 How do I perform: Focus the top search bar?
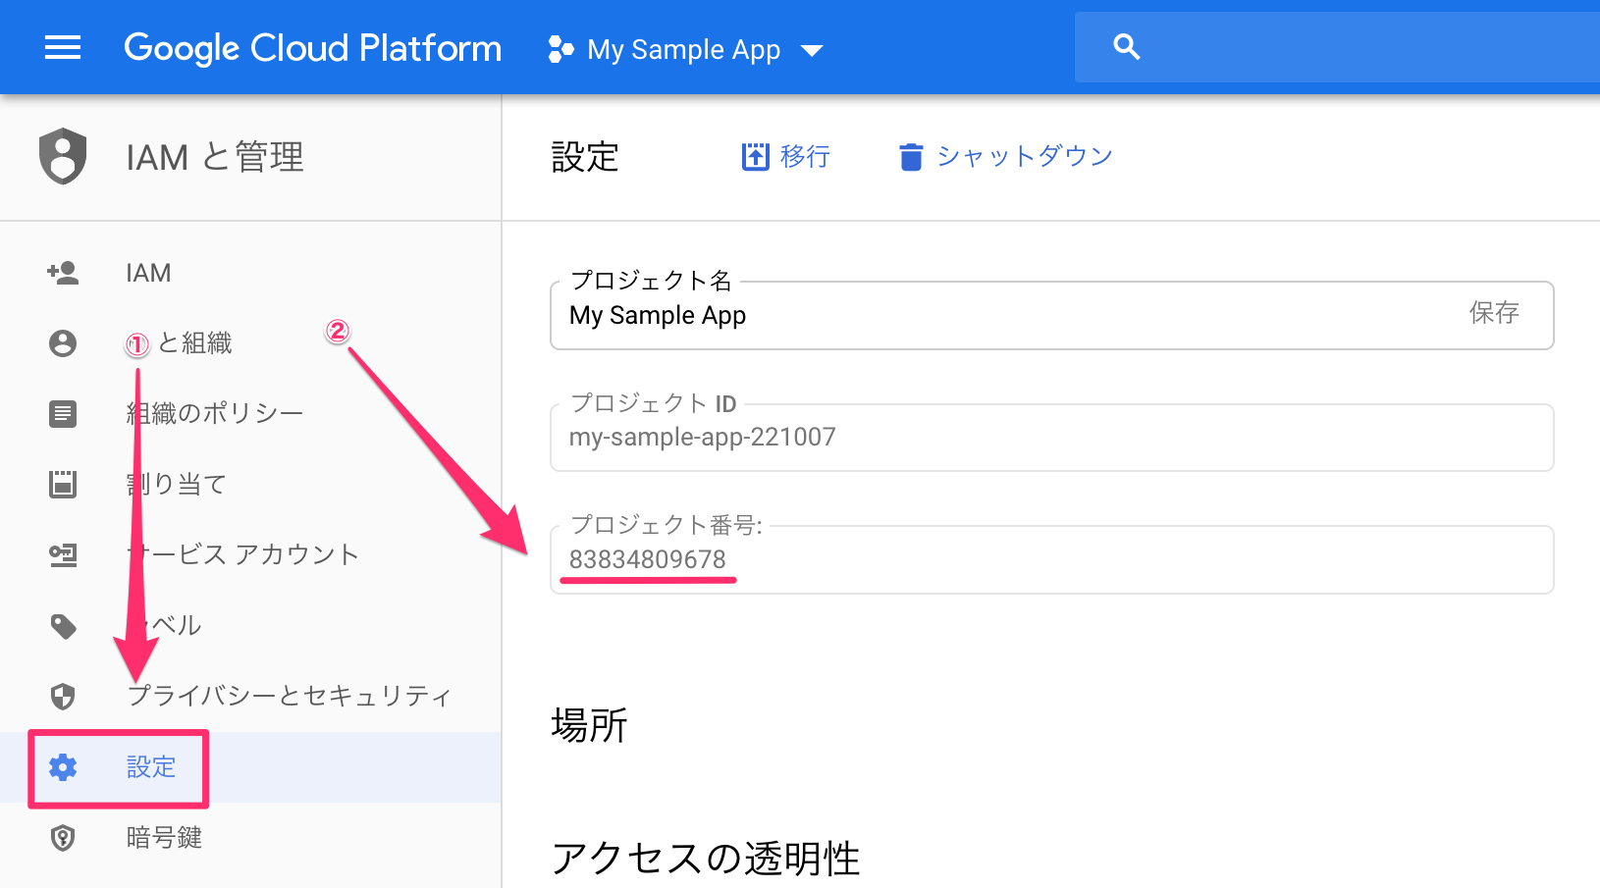point(1337,47)
